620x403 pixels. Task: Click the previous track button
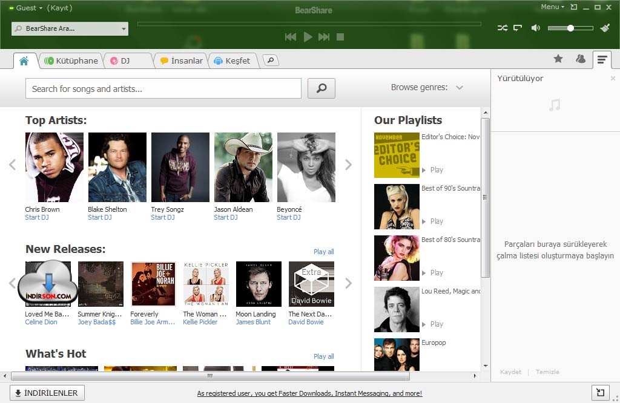click(x=291, y=37)
